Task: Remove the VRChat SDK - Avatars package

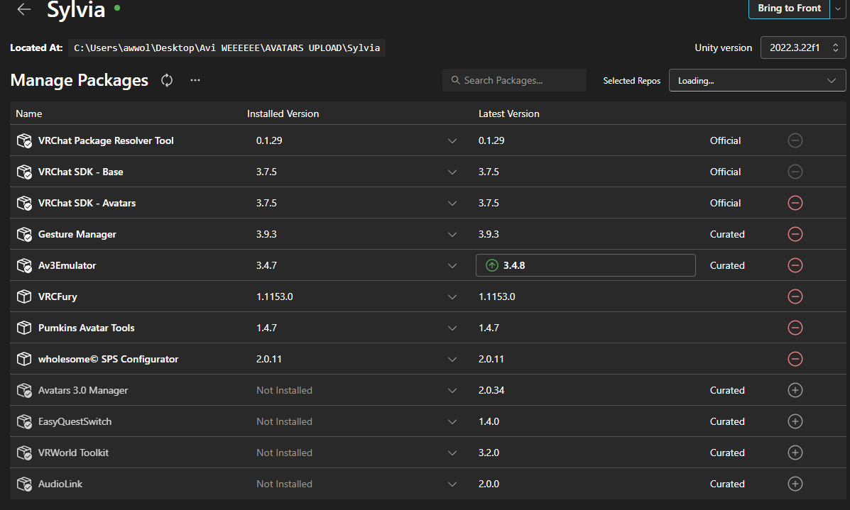Action: click(795, 203)
